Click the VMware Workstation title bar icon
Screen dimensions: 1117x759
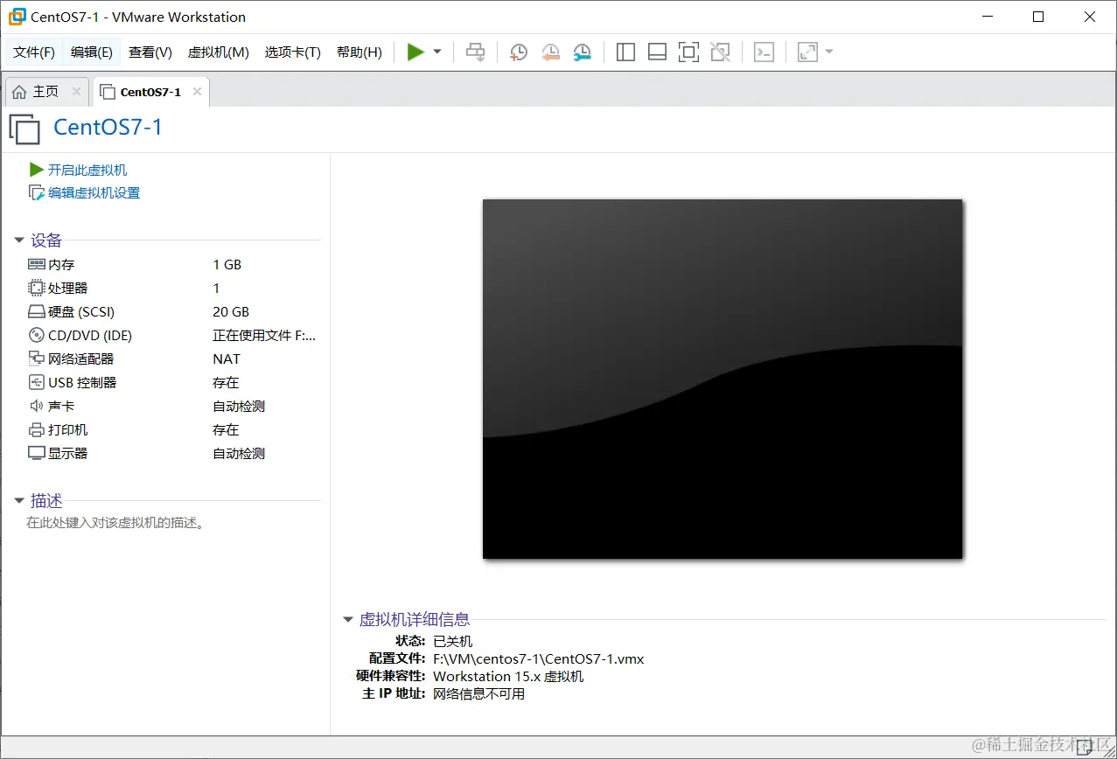click(x=17, y=17)
